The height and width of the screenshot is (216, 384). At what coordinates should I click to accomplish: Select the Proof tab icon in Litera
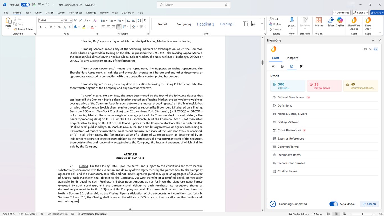(x=292, y=66)
